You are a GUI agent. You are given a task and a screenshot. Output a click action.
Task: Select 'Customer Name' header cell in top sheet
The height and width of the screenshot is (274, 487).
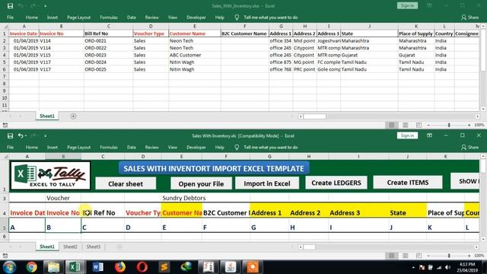(x=195, y=33)
